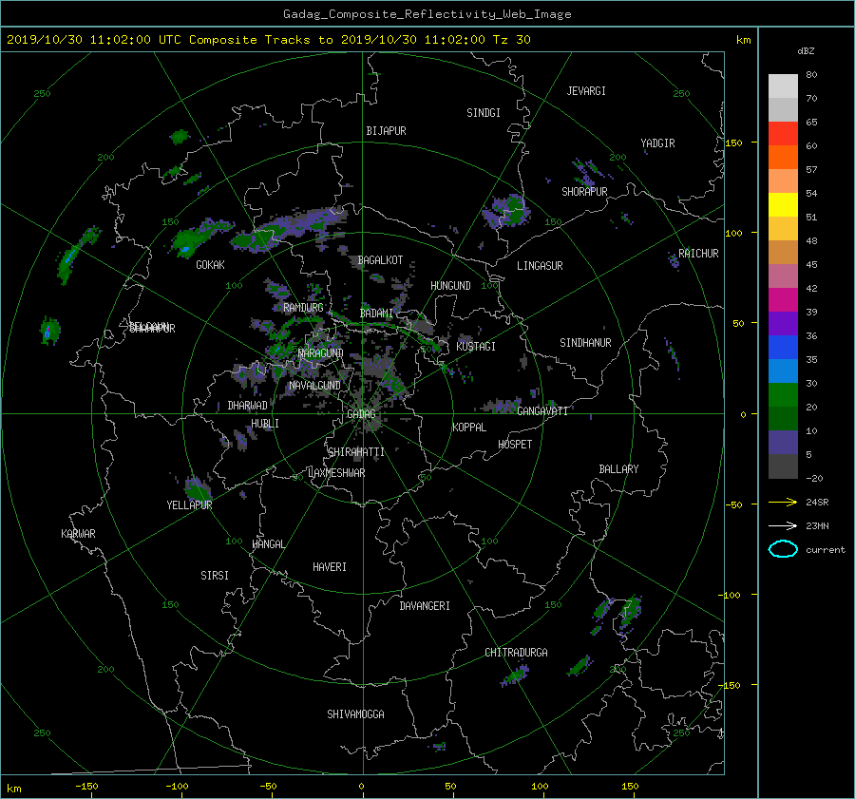Click the LINGASUR city label
The image size is (855, 799).
(540, 266)
